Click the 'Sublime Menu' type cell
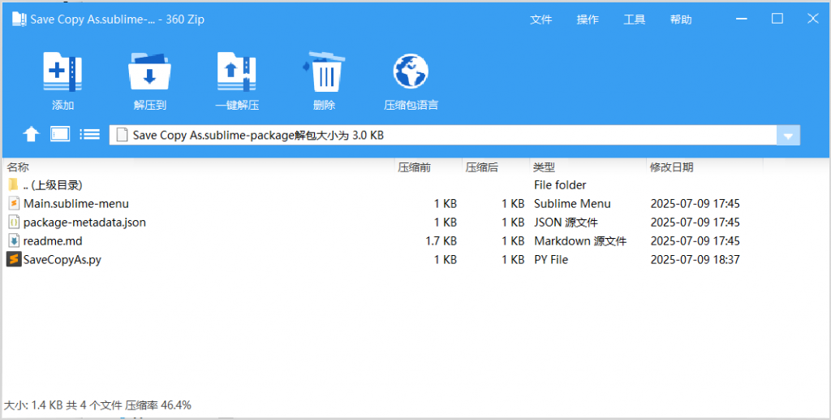831x420 pixels. pos(572,204)
